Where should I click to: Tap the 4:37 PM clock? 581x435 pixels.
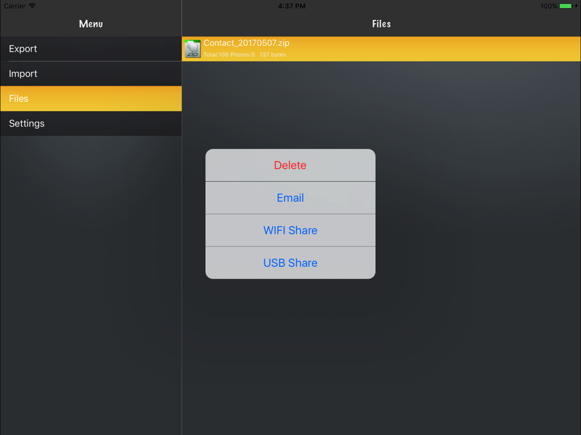292,6
